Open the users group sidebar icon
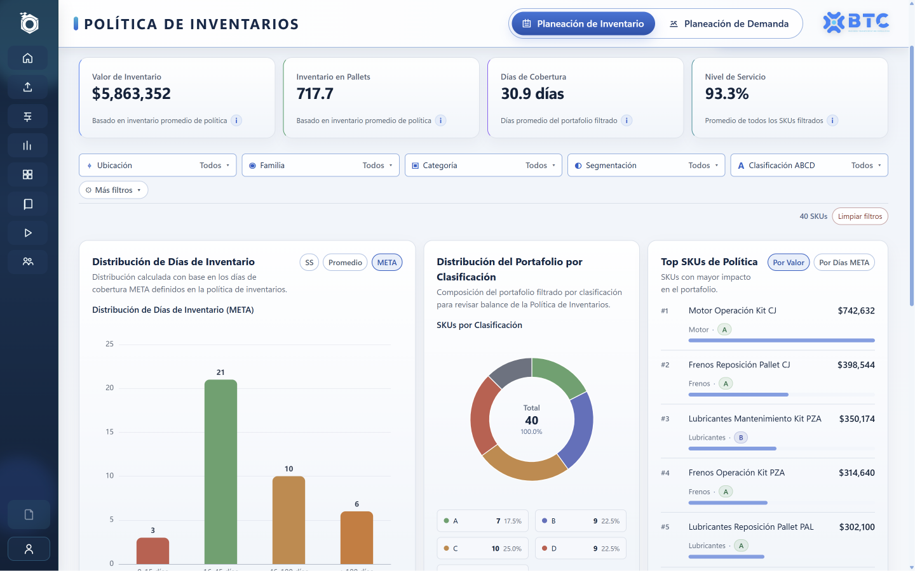Screen dimensions: 915x571 click(28, 261)
